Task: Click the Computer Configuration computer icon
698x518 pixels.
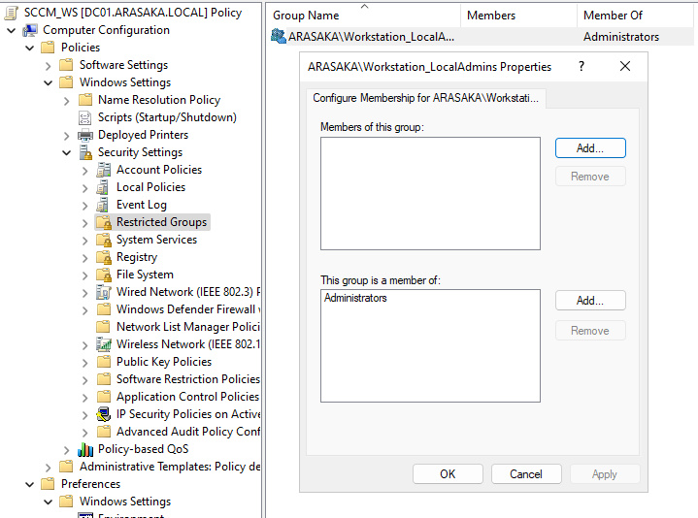Action: [x=30, y=30]
